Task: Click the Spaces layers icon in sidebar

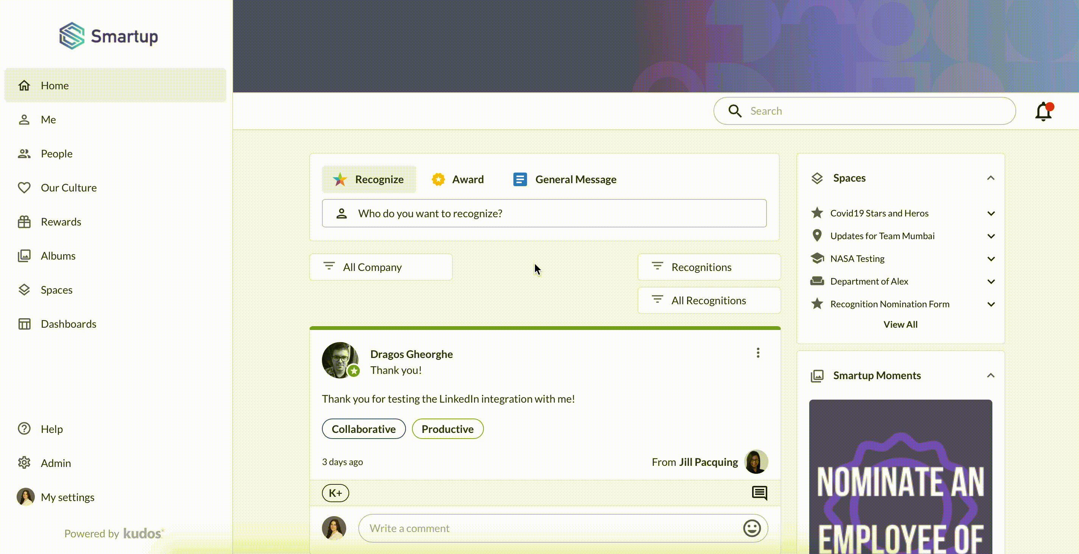Action: [24, 289]
